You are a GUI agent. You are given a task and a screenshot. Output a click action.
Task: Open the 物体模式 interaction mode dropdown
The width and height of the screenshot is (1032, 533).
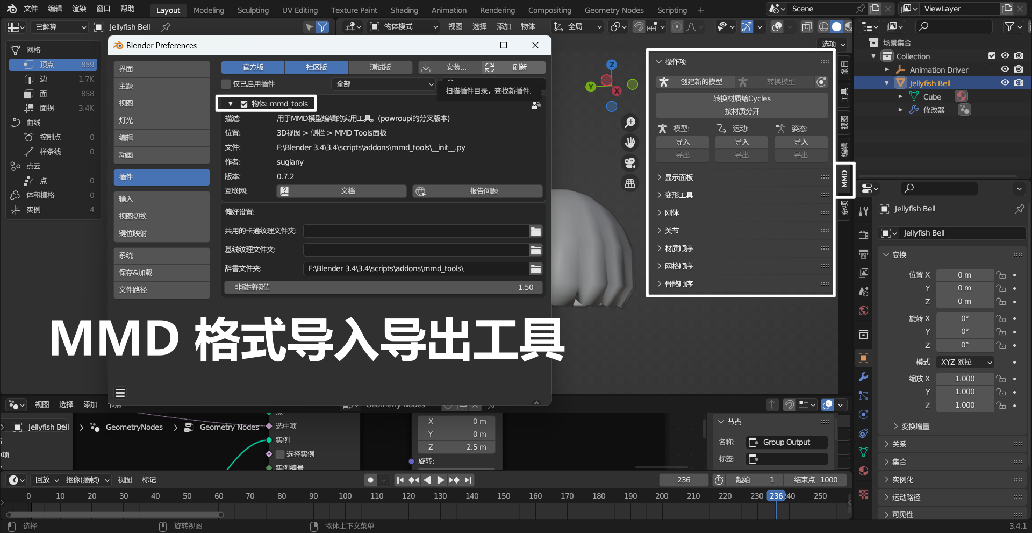(x=404, y=26)
